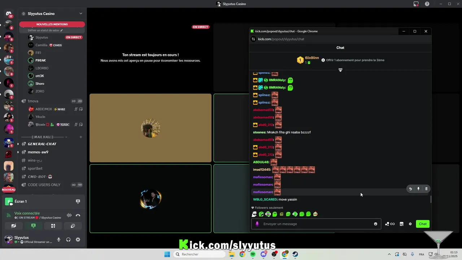The height and width of the screenshot is (260, 462).
Task: Select the black tile with glowing avatar
Action: pyautogui.click(x=151, y=199)
